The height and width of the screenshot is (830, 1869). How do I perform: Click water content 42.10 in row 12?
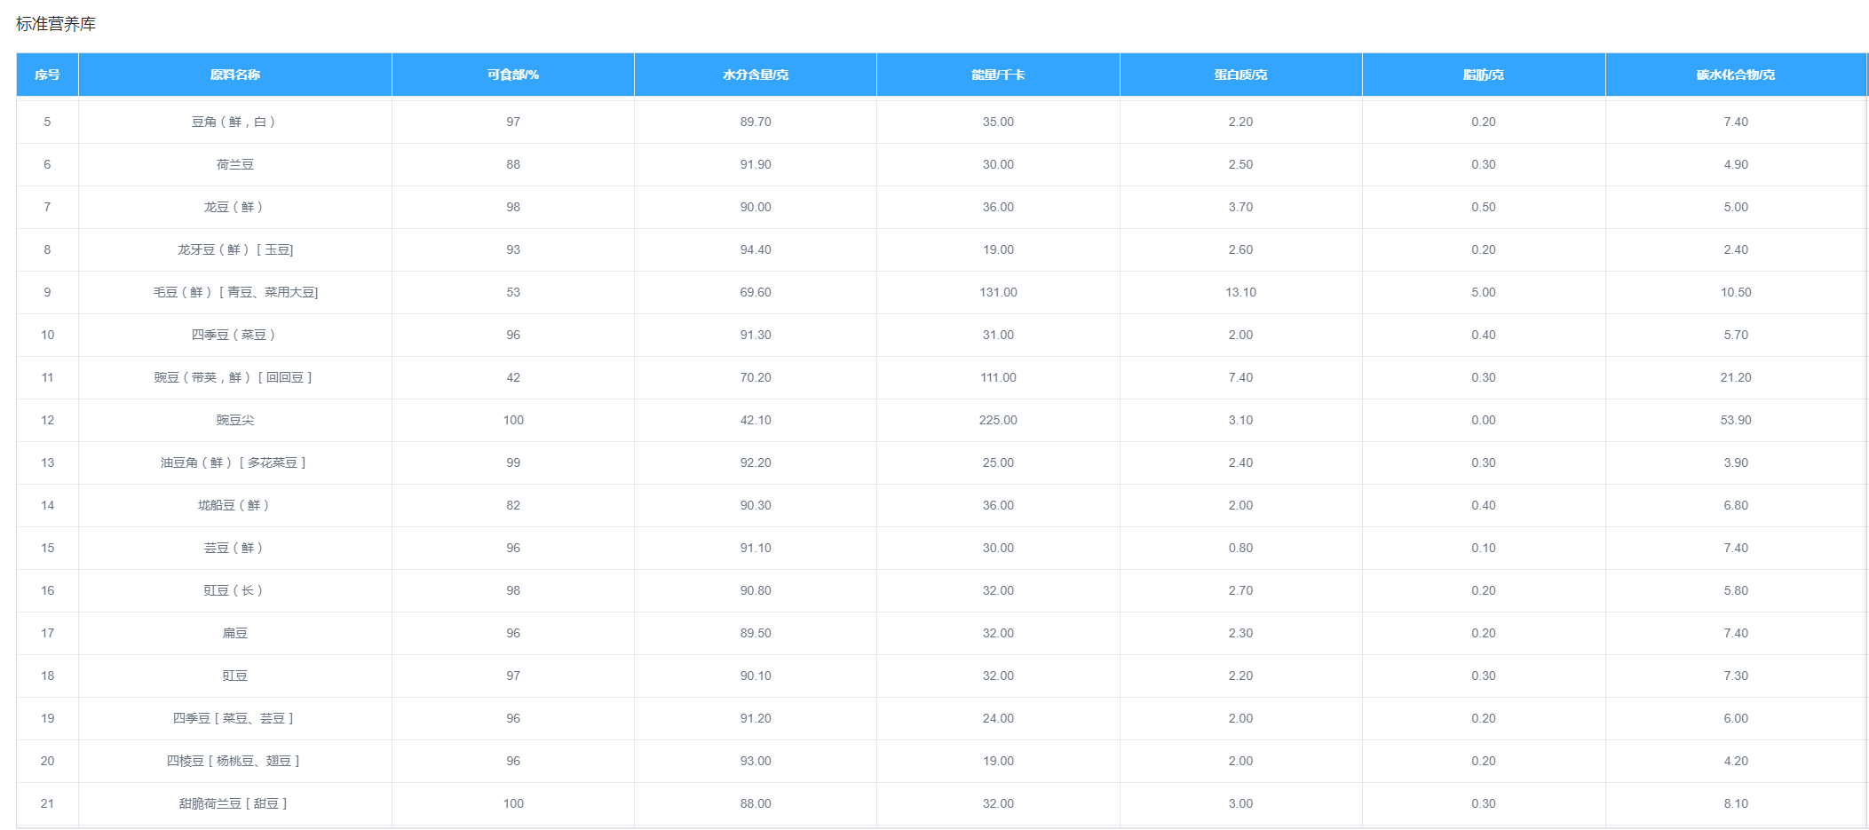point(756,420)
